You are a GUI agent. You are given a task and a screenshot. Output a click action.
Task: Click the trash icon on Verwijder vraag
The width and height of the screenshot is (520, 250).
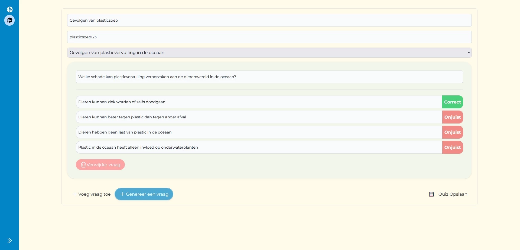click(x=83, y=165)
